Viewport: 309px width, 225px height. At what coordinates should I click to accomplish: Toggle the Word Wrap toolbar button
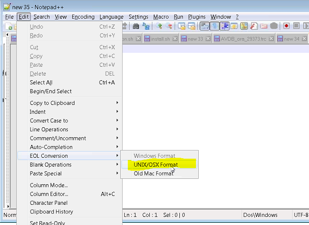coord(204,27)
